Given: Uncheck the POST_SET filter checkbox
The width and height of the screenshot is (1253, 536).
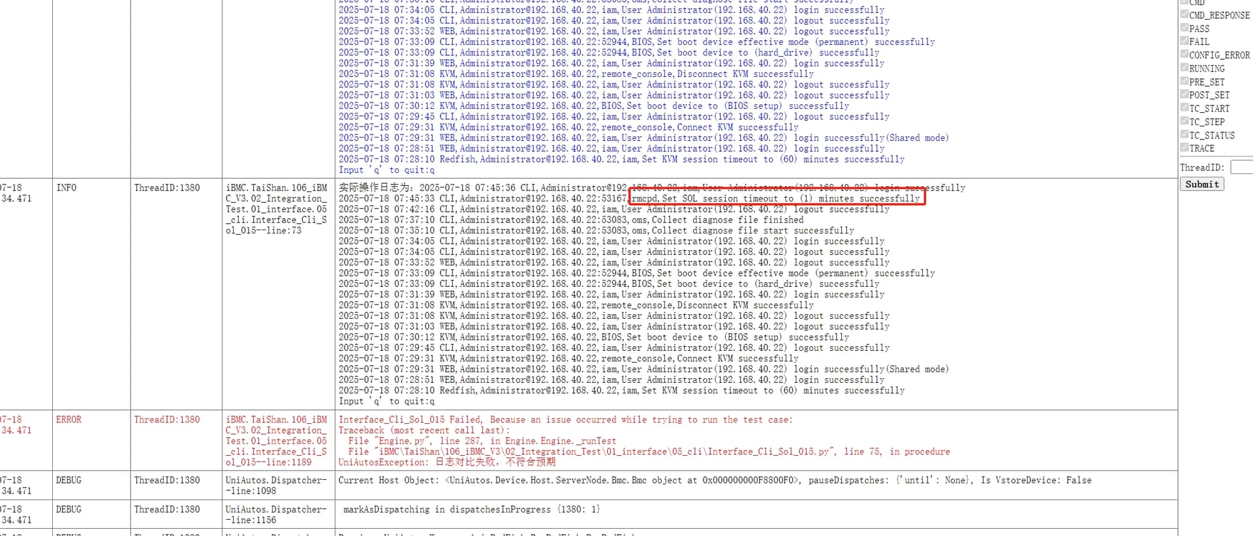Looking at the screenshot, I should 1184,95.
